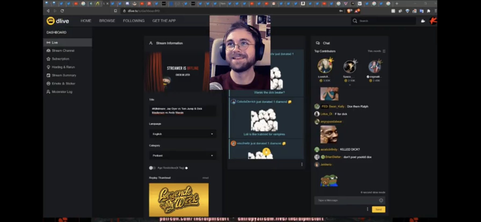Click the Brave shields lion icon
This screenshot has height=222, width=481.
point(349,11)
